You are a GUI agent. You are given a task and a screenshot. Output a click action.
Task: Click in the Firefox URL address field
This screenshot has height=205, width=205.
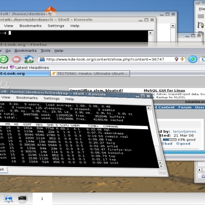click(110, 59)
